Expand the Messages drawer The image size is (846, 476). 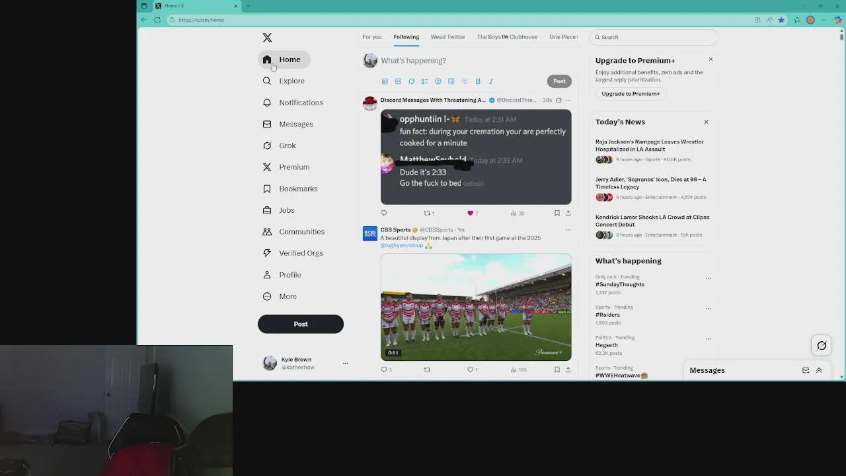tap(819, 370)
